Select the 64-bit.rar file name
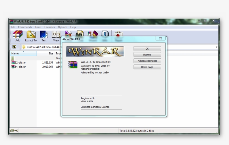This screenshot has height=145, width=229. coord(20,67)
